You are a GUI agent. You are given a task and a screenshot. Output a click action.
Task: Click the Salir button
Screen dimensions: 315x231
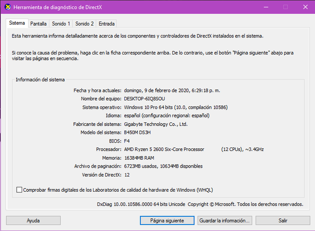coord(283,220)
